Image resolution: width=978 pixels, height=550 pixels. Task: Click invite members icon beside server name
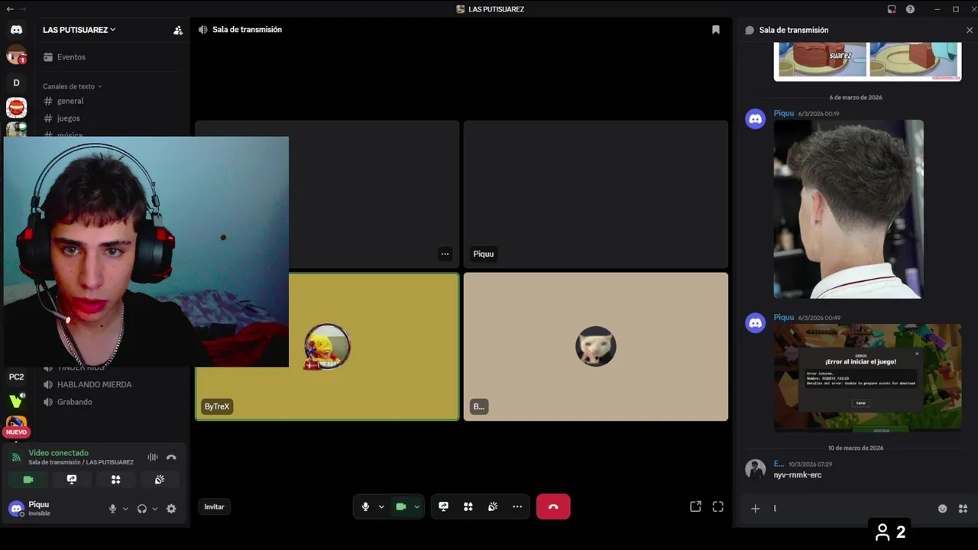[178, 30]
